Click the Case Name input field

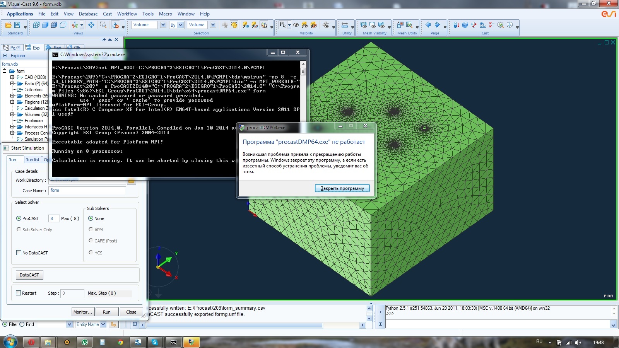pos(87,191)
